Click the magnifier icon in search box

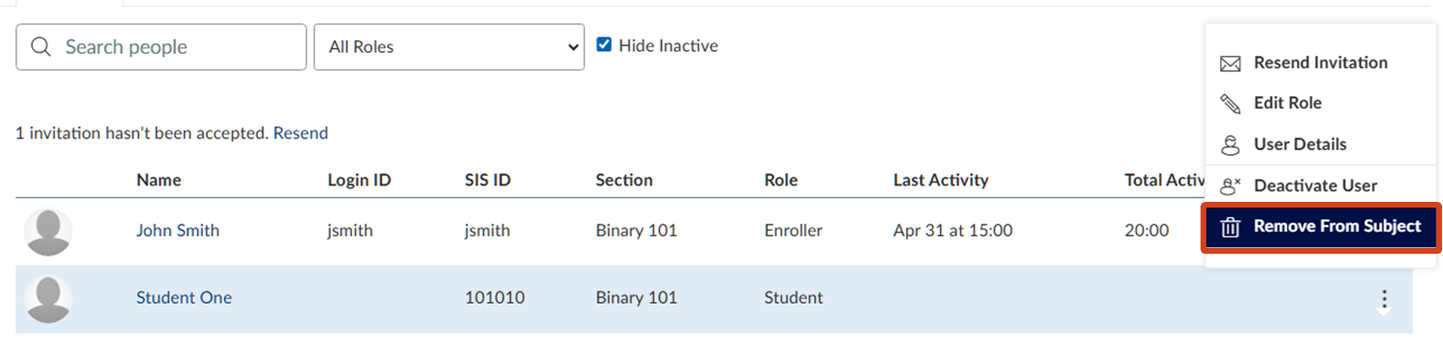pos(40,47)
